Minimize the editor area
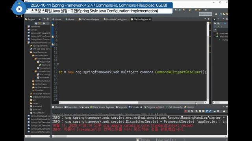The width and height of the screenshot is (252, 141). pyautogui.click(x=205, y=19)
